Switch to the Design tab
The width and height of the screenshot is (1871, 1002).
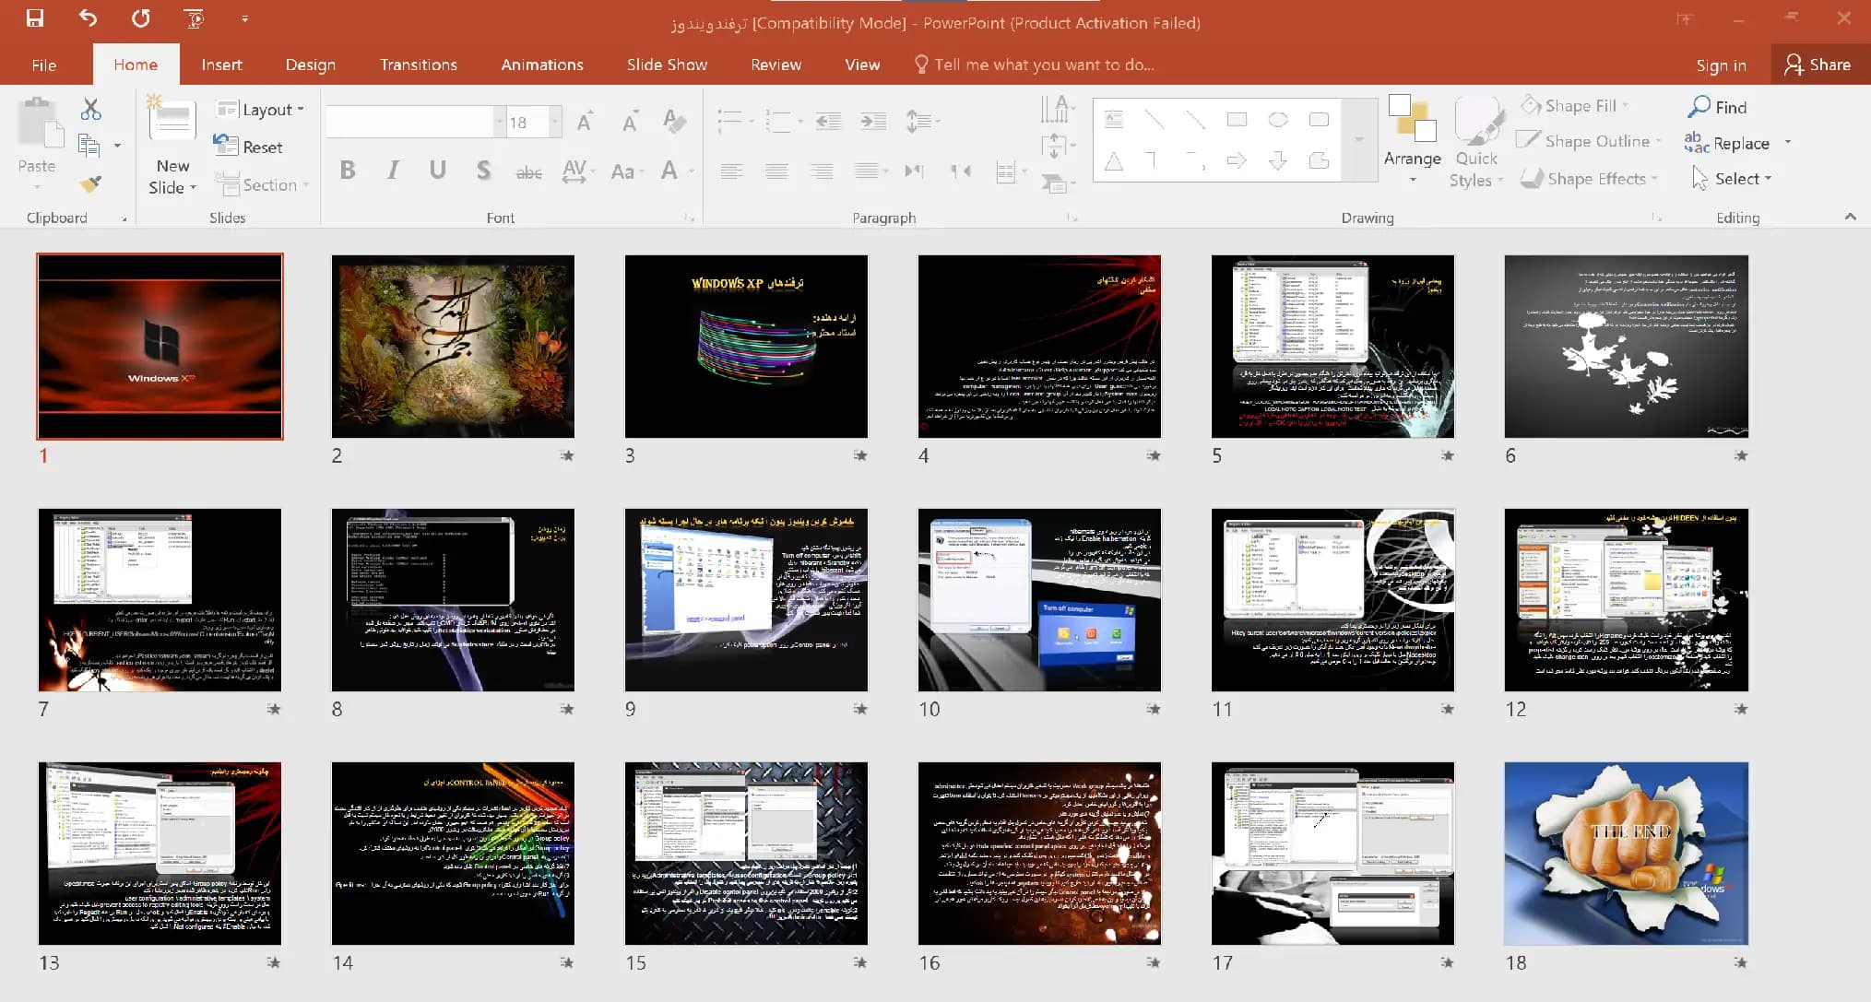(310, 65)
